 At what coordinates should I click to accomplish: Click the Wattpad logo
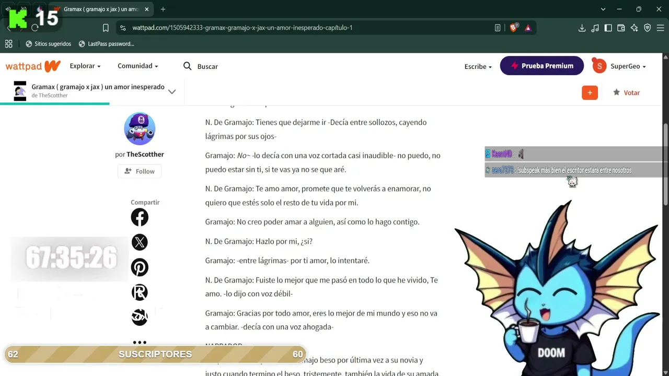pyautogui.click(x=33, y=66)
